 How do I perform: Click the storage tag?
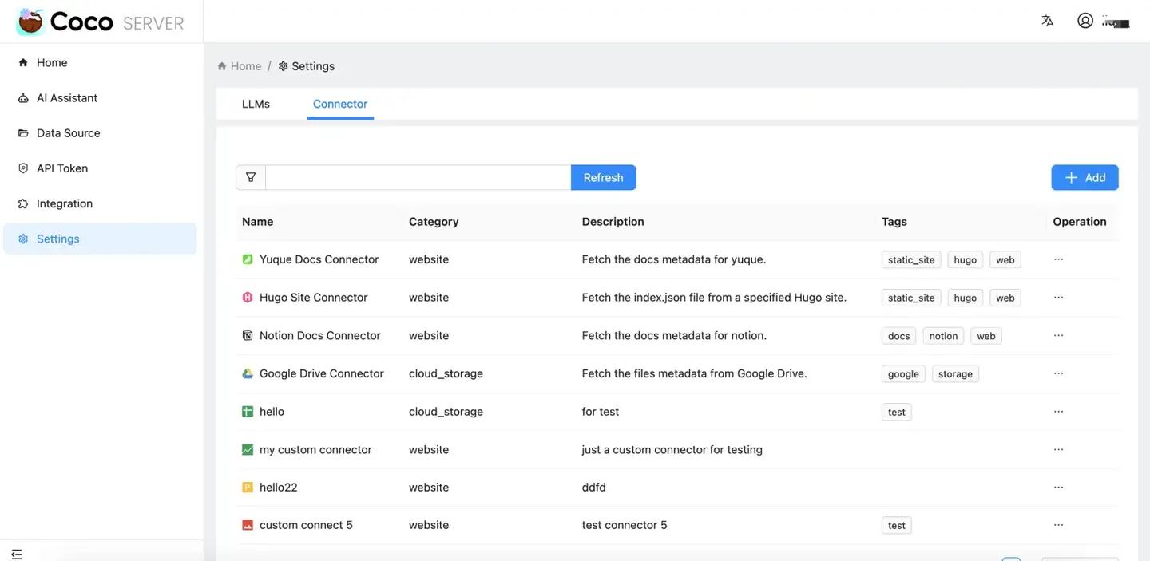coord(955,374)
